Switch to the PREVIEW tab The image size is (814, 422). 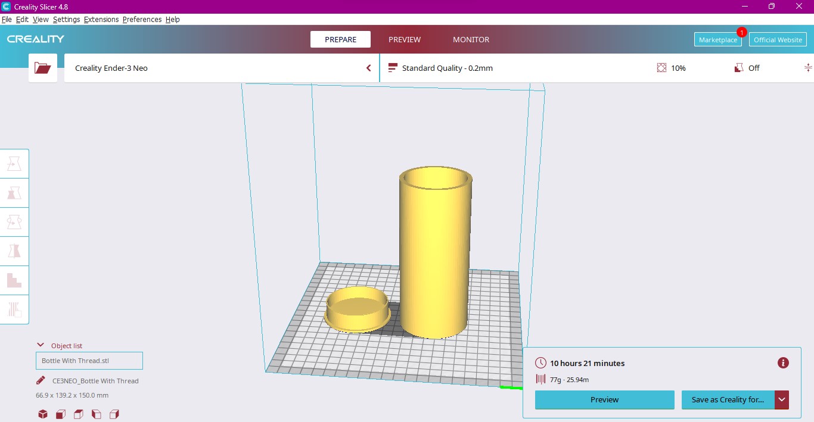tap(405, 40)
